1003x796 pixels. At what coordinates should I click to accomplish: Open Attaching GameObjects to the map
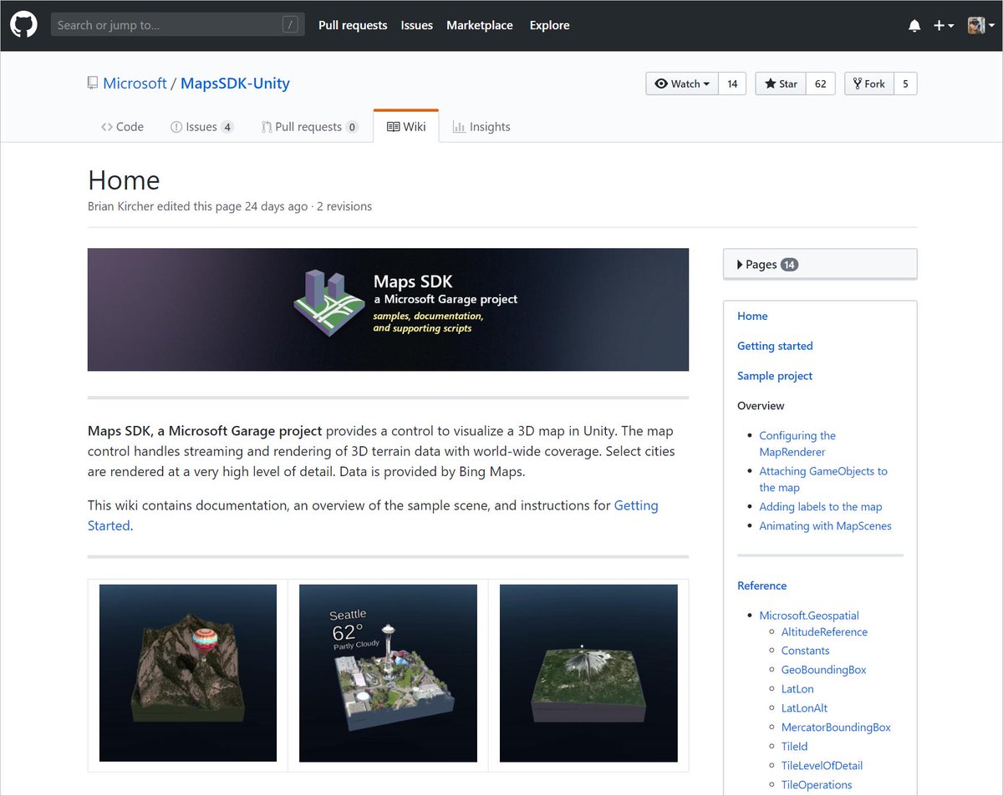tap(823, 479)
